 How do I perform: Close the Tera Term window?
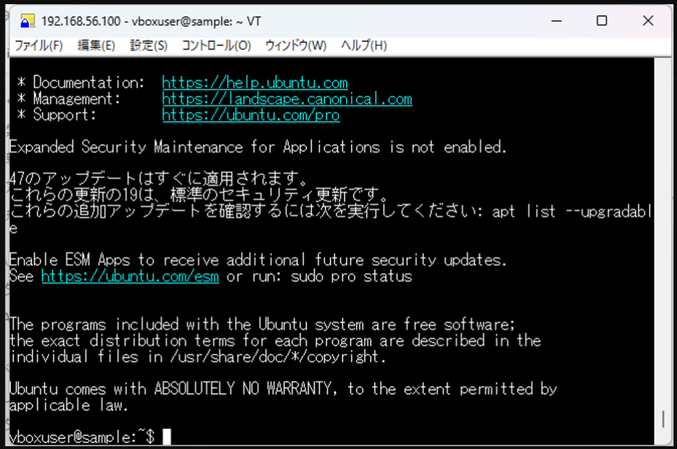click(648, 21)
